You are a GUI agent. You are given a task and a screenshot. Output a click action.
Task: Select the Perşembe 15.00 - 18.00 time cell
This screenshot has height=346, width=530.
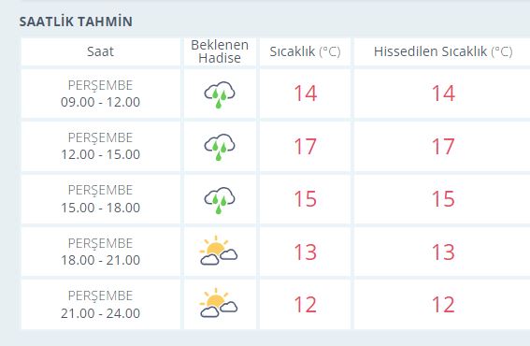coord(100,199)
